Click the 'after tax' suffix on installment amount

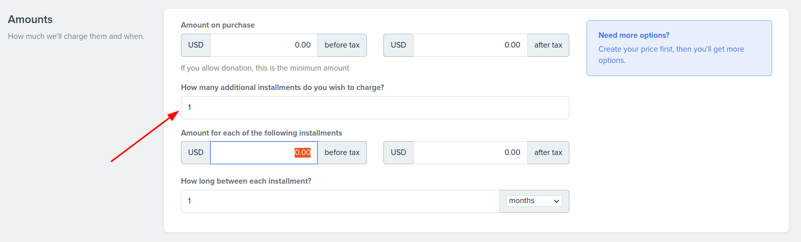pyautogui.click(x=548, y=152)
